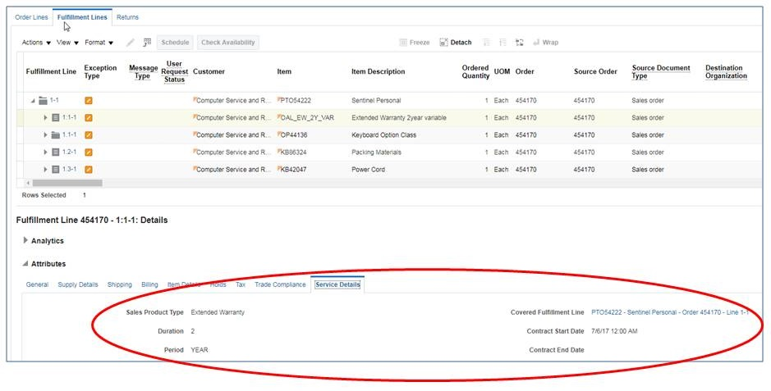The image size is (771, 391).
Task: Expand the Analytics section
Action: 25,240
